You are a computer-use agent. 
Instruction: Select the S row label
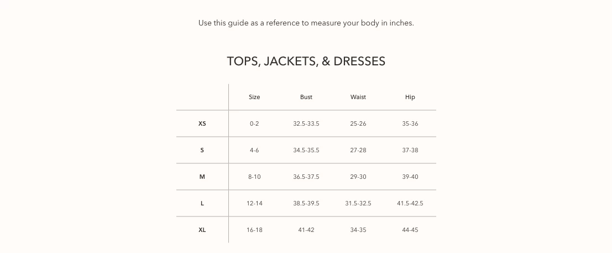click(202, 150)
